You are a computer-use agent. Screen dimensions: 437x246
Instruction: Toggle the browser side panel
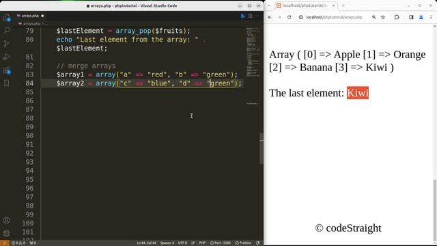coord(411,17)
